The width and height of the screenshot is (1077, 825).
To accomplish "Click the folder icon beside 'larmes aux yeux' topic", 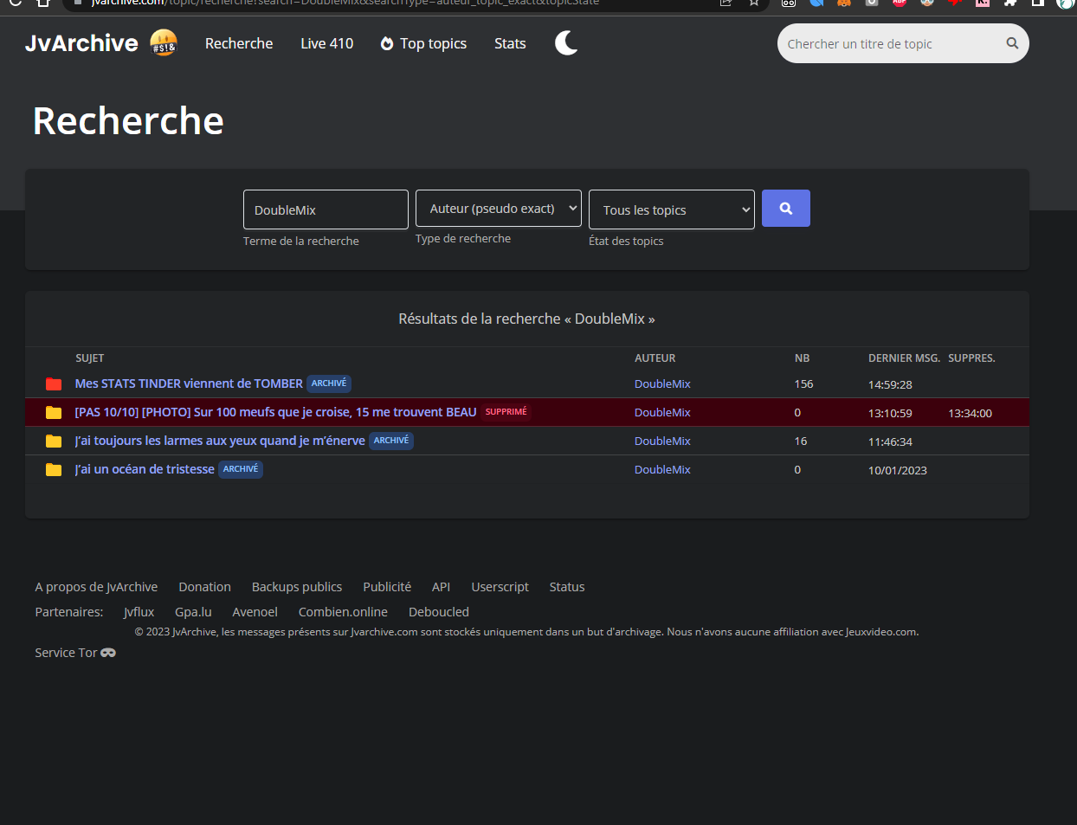I will [x=54, y=441].
